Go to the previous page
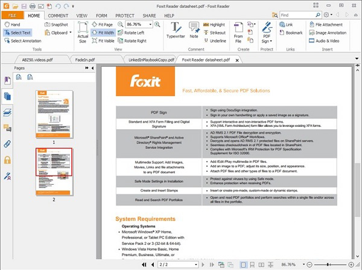The width and height of the screenshot is (362, 270). pos(153,265)
